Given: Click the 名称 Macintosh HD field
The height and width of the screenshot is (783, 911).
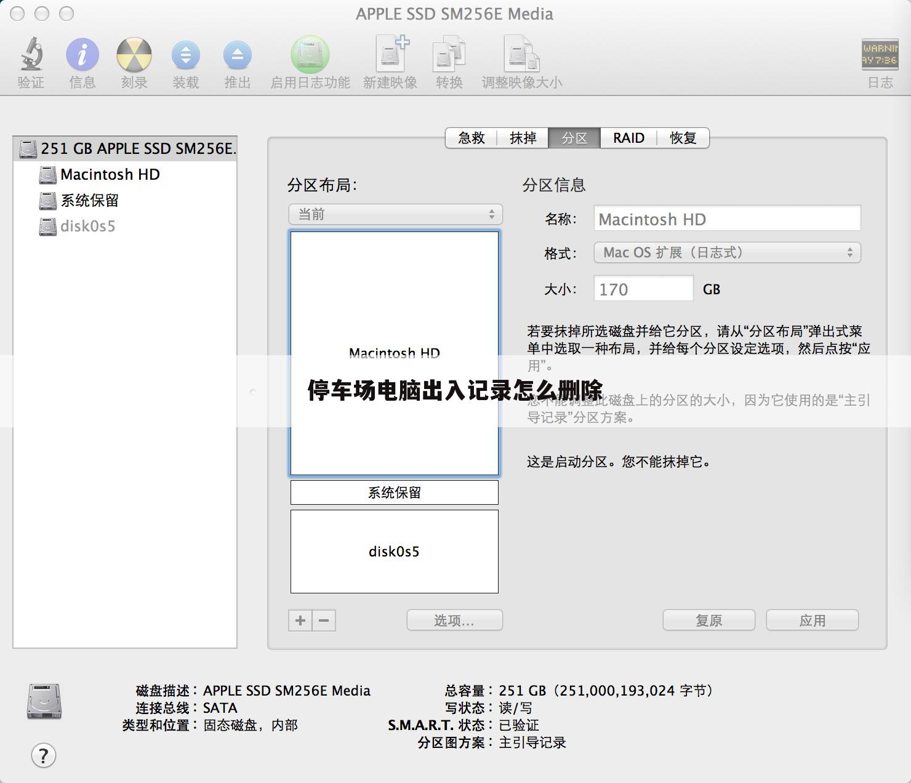Looking at the screenshot, I should coord(727,219).
